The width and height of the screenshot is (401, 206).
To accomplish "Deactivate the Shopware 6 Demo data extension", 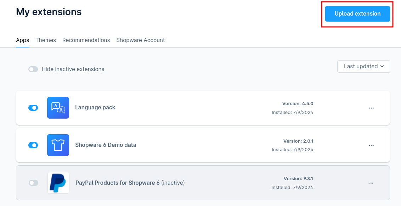I will [33, 145].
